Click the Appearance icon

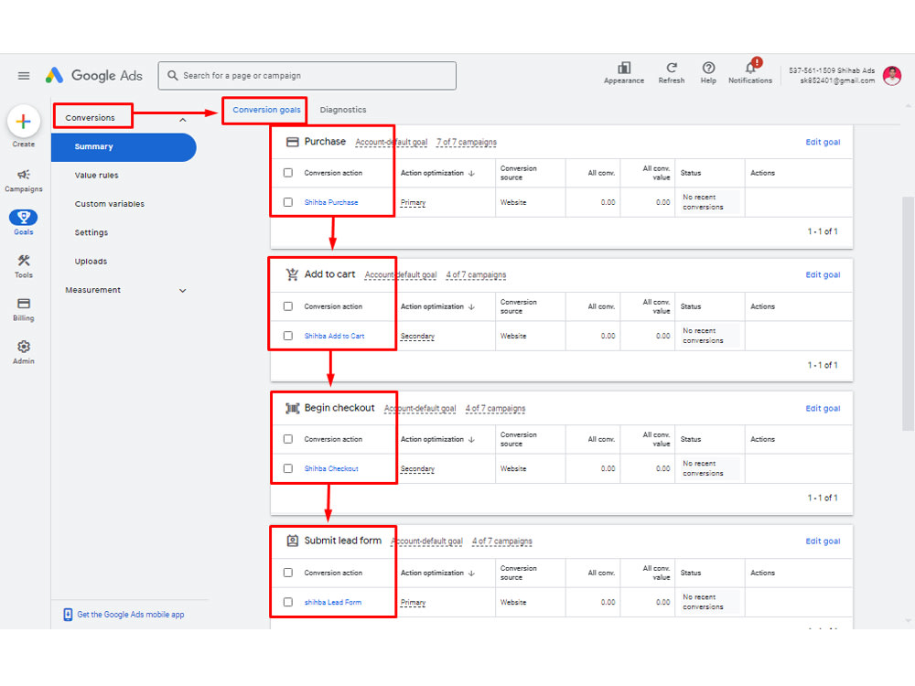(624, 68)
